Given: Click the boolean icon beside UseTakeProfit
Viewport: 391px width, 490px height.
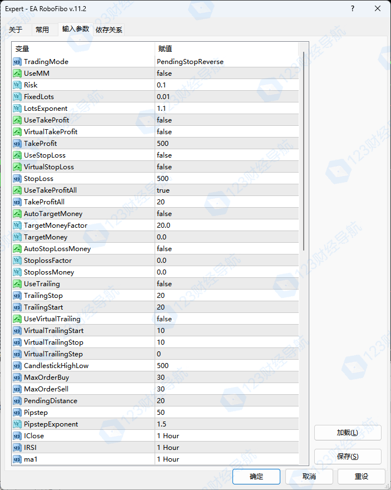Looking at the screenshot, I should tap(17, 120).
